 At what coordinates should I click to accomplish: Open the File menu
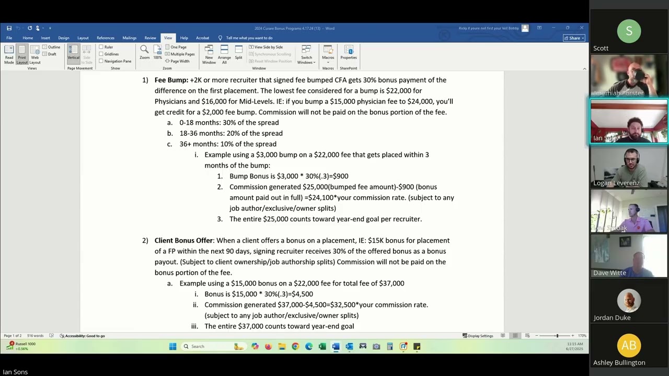[x=9, y=38]
